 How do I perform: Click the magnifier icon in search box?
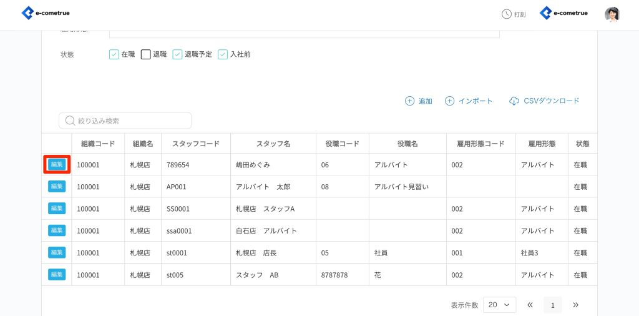click(70, 121)
